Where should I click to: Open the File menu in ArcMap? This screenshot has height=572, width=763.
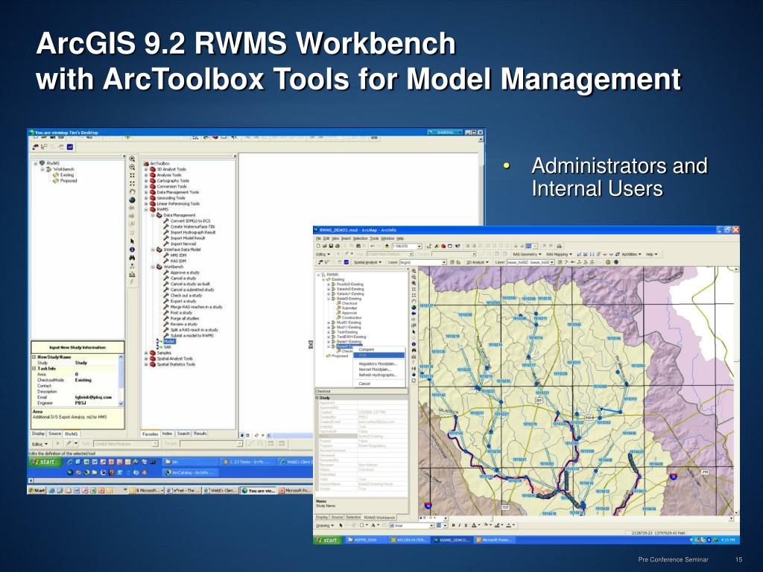pos(319,238)
